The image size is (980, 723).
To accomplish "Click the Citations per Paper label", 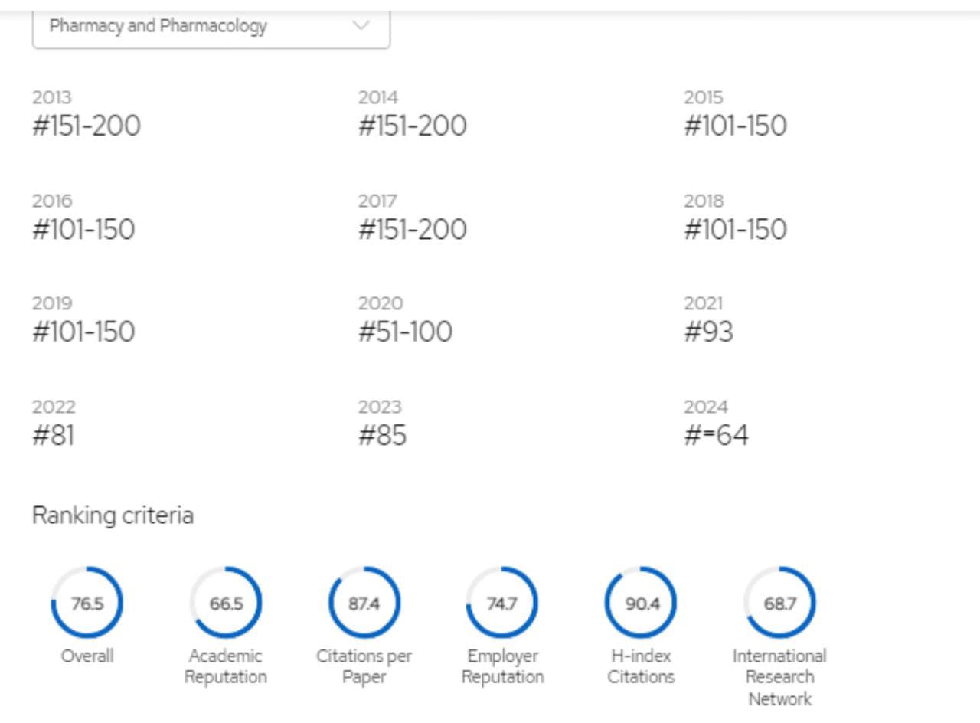I will [364, 666].
